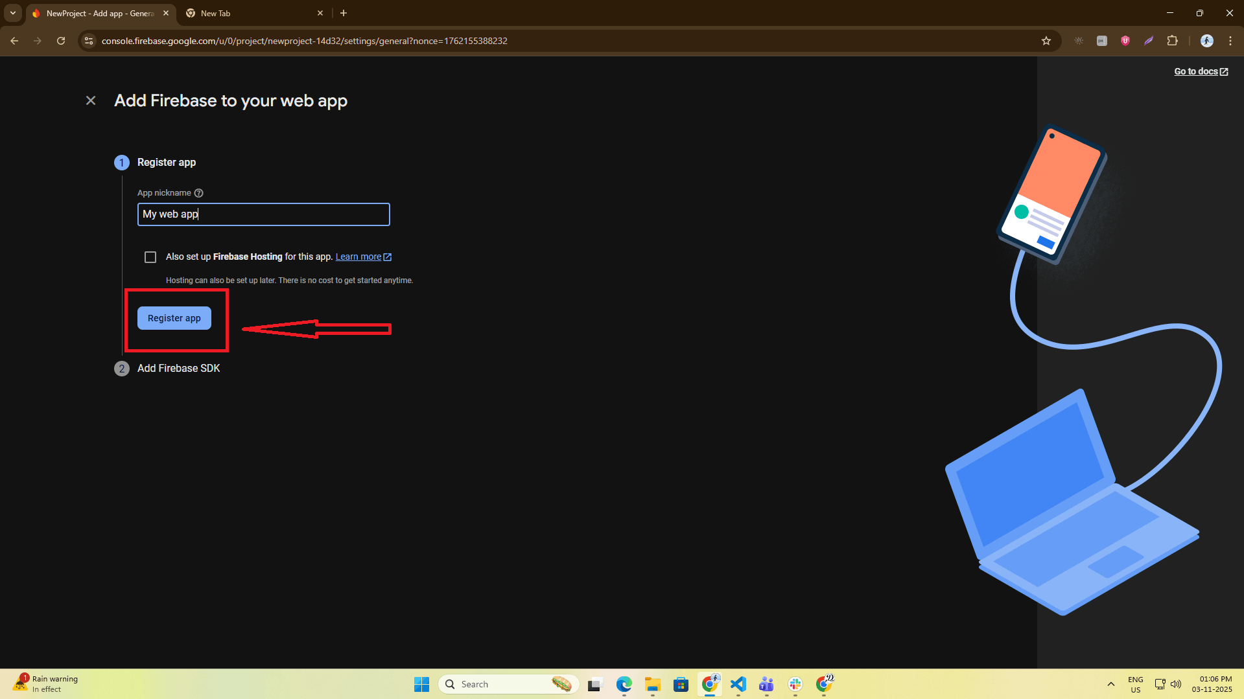
Task: Open the volume control in the tray
Action: (x=1176, y=684)
